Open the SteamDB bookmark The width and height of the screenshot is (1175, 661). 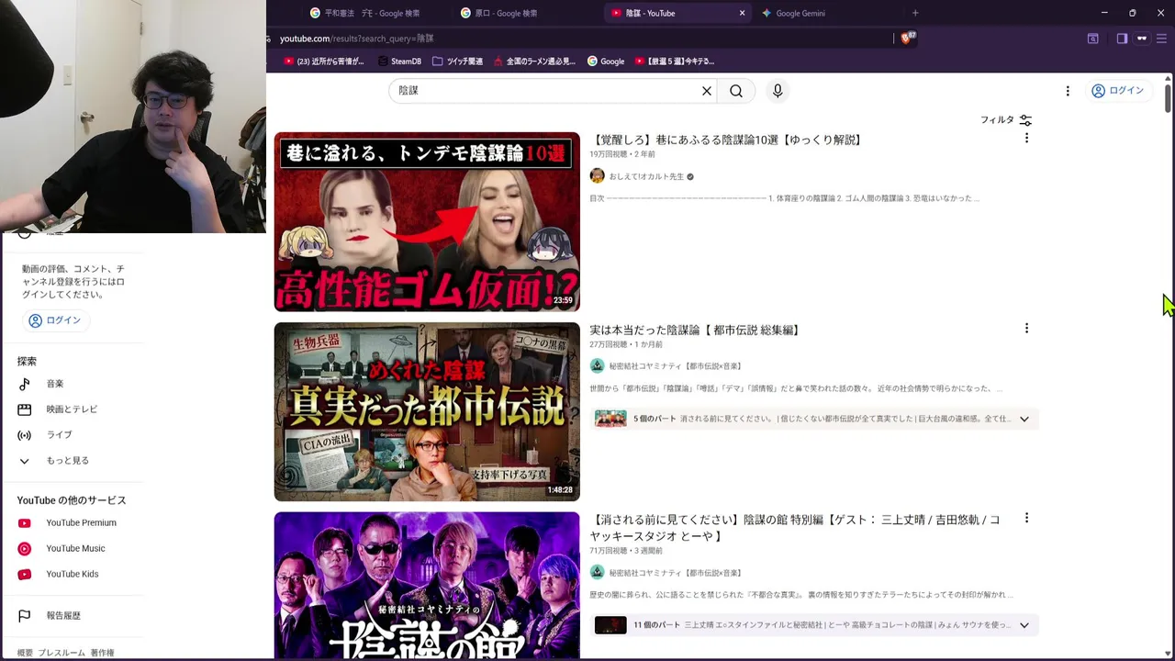[x=399, y=62]
